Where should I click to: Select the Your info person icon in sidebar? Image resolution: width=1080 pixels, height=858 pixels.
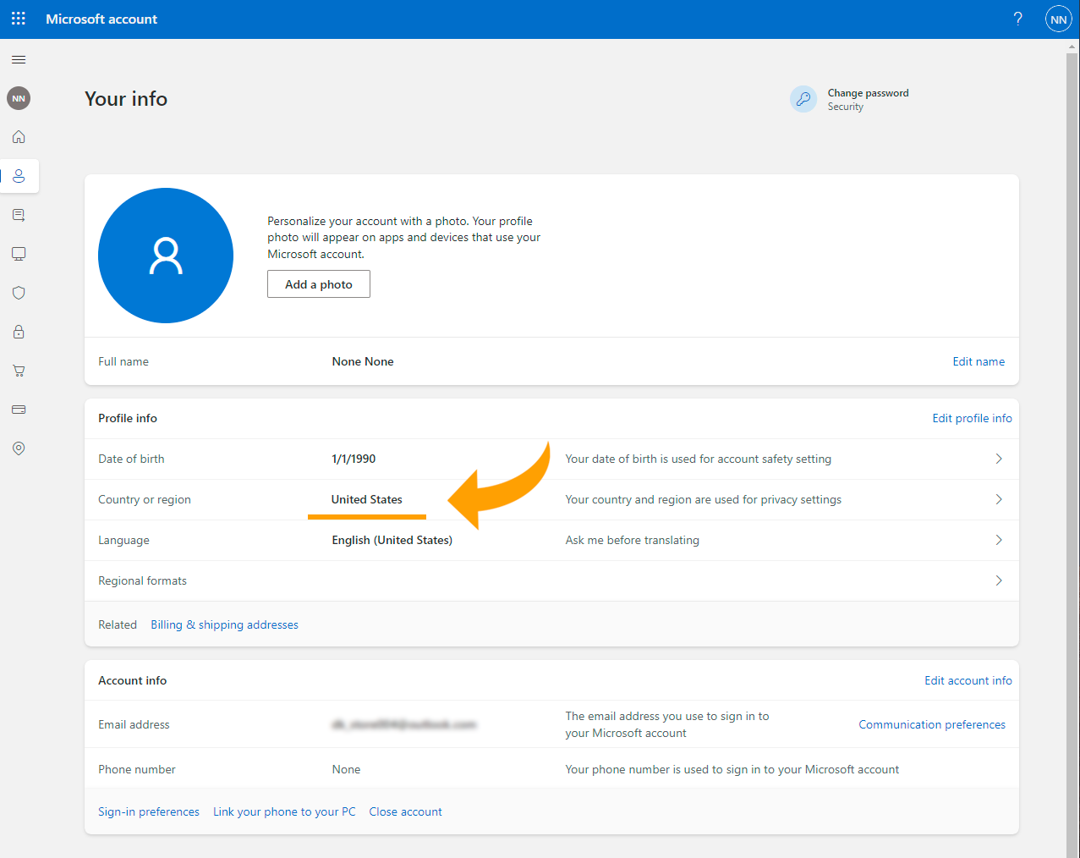pyautogui.click(x=19, y=176)
